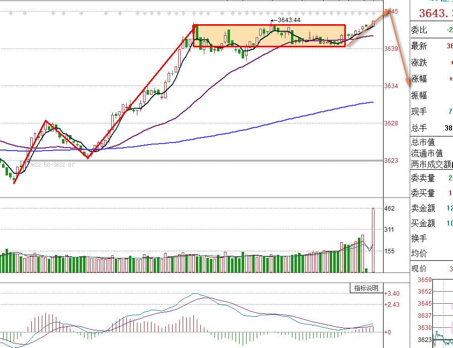Click 3623 on main chart price axis

pos(391,161)
